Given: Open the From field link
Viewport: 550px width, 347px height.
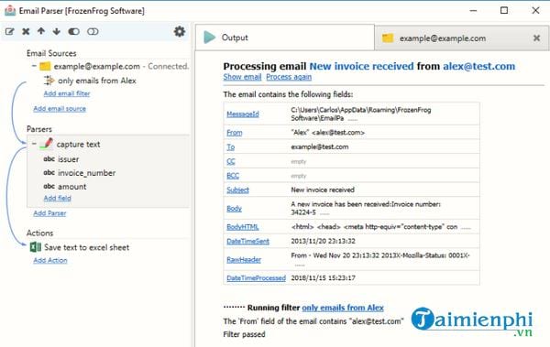Looking at the screenshot, I should (x=235, y=133).
